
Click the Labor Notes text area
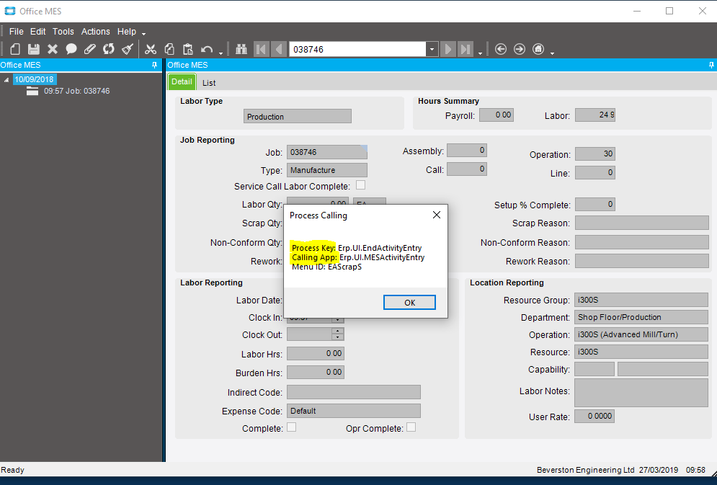pos(641,393)
